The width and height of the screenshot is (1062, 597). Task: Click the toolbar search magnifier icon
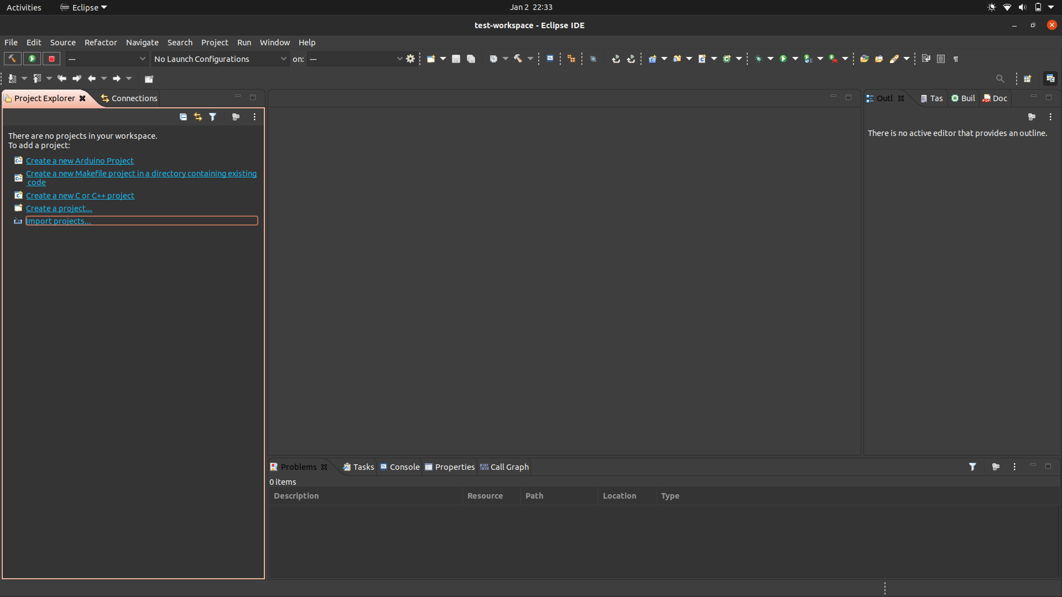point(999,78)
